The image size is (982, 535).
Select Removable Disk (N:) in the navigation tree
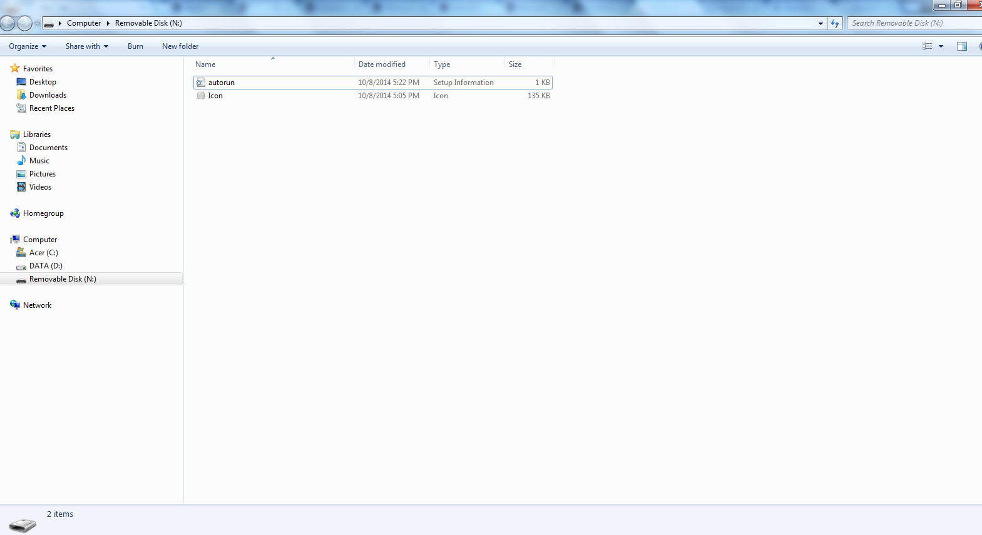[91, 279]
